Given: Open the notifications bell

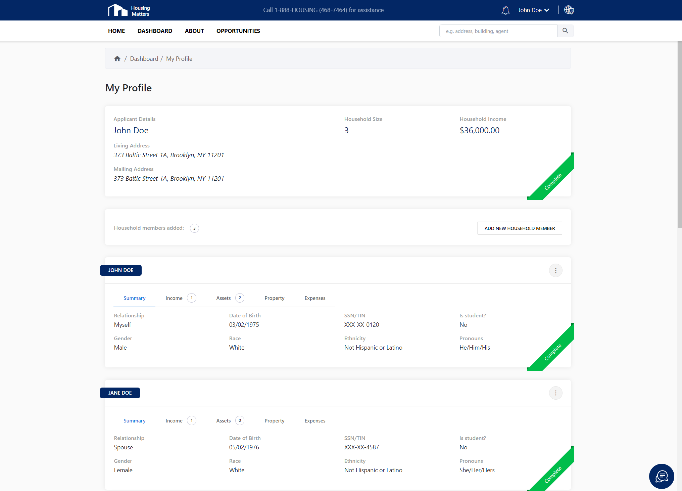Looking at the screenshot, I should tap(505, 10).
